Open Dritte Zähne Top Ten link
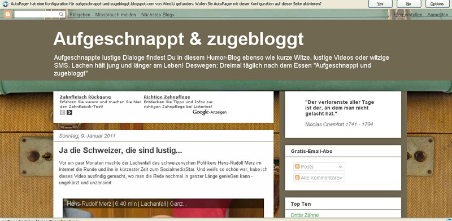The height and width of the screenshot is (221, 452). 305,215
